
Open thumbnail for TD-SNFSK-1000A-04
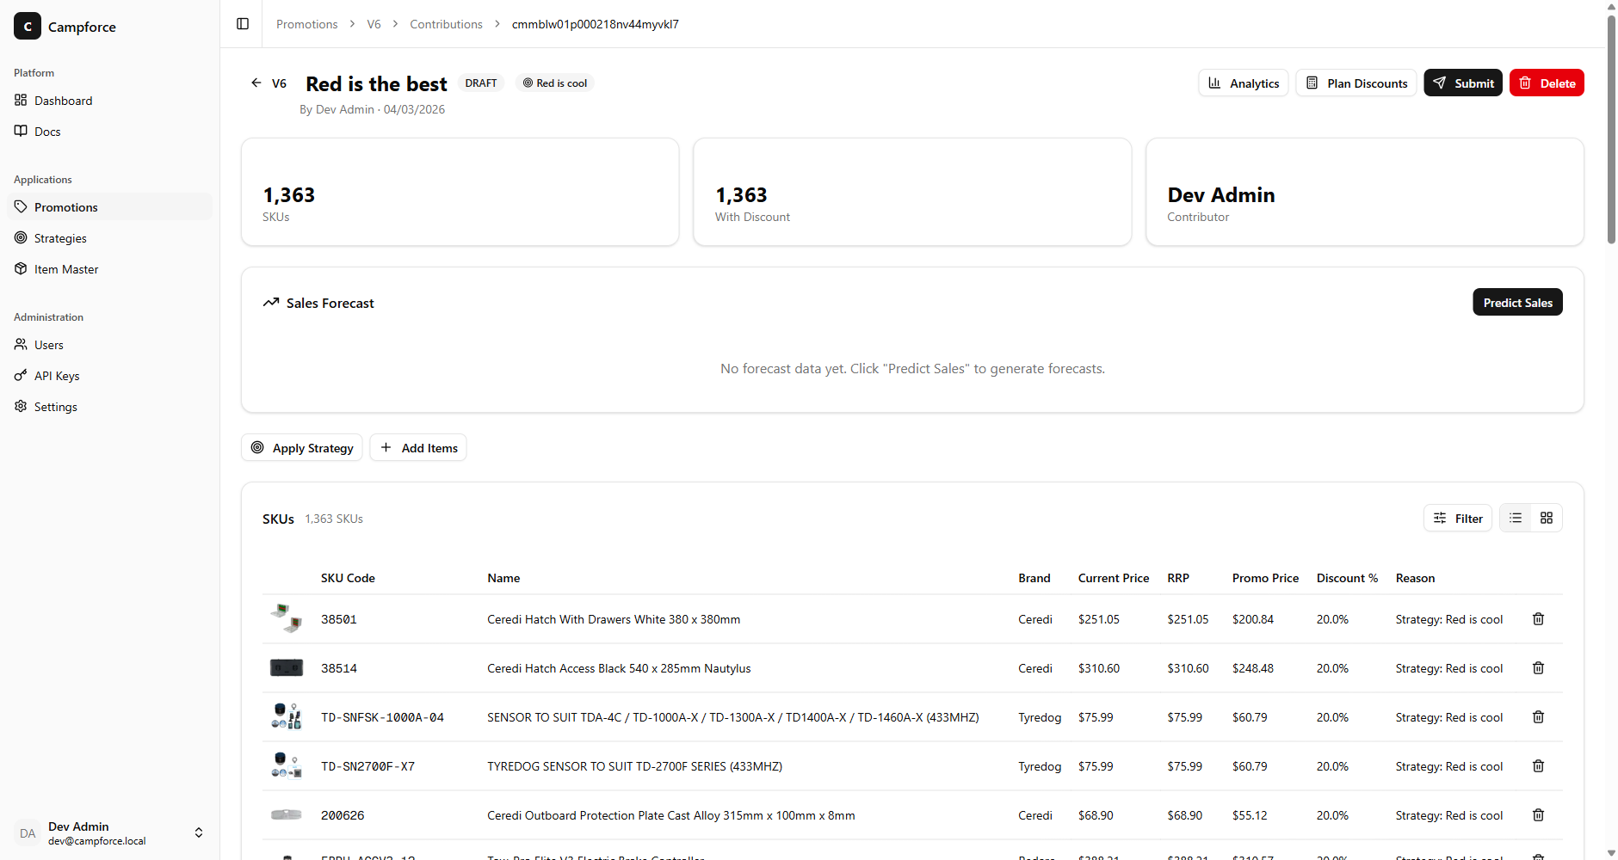[x=287, y=716]
